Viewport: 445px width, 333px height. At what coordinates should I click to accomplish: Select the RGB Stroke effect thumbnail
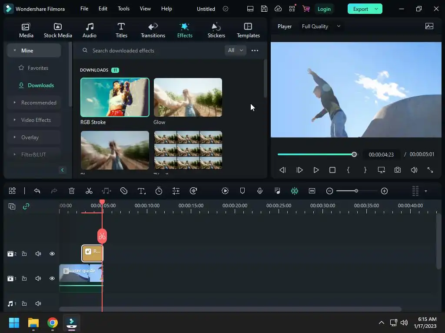115,97
